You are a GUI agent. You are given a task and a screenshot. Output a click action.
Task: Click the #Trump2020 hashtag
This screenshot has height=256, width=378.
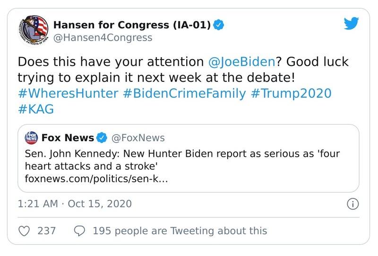(x=291, y=93)
